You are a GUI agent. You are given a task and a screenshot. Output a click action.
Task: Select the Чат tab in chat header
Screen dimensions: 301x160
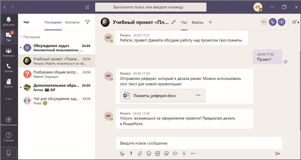pos(184,22)
